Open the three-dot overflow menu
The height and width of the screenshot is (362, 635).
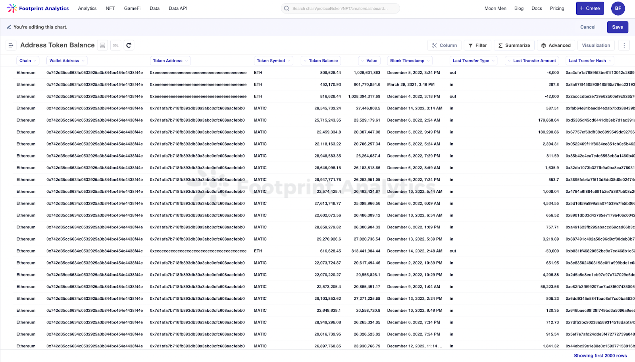point(624,45)
